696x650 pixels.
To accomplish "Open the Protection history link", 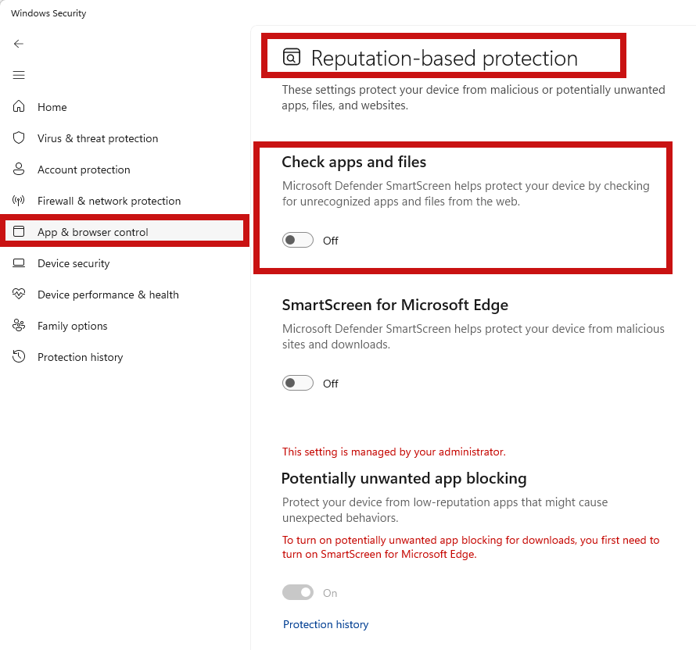I will pyautogui.click(x=325, y=624).
